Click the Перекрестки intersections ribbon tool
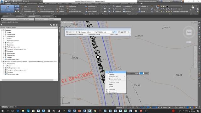201x113 pixels. pos(72,6)
